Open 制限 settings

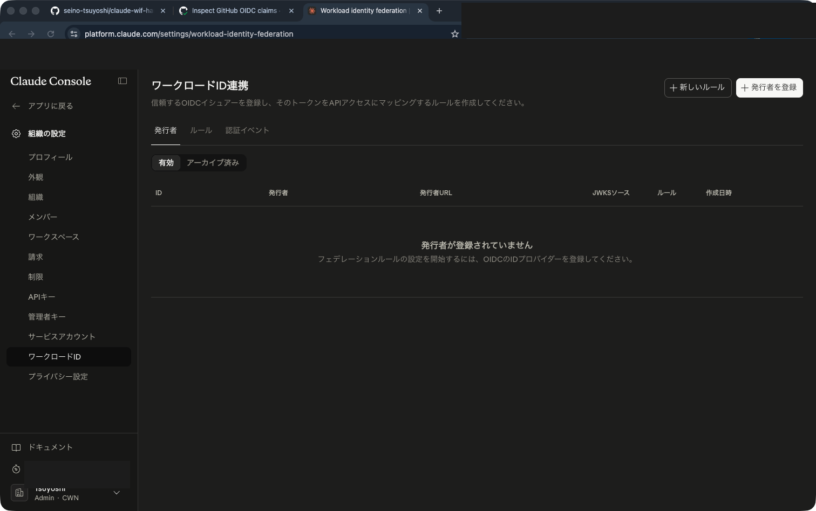(36, 277)
